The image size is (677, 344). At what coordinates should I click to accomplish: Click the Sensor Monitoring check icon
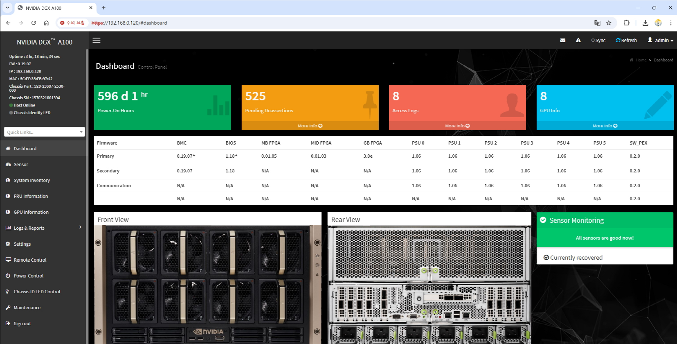coord(543,220)
